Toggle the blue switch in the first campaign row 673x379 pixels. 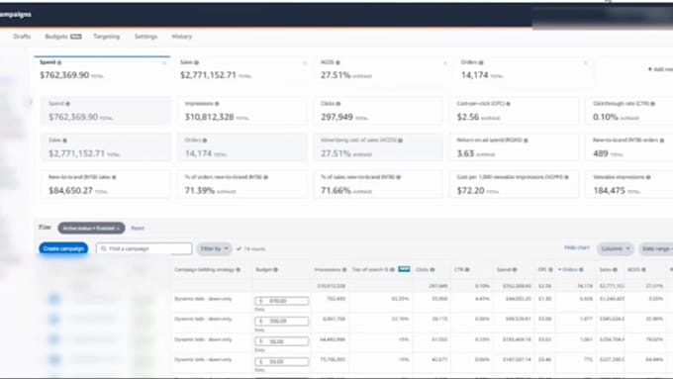coord(54,299)
